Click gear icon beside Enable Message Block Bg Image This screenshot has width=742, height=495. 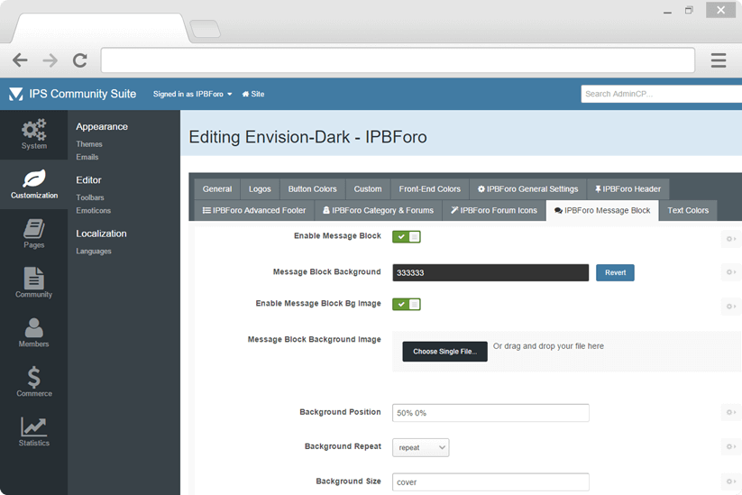tap(731, 307)
